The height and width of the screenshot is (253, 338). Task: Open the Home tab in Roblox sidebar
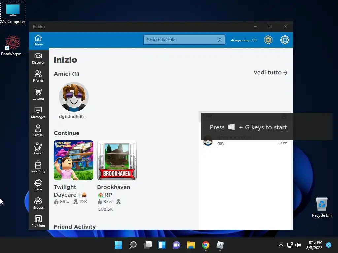click(38, 40)
